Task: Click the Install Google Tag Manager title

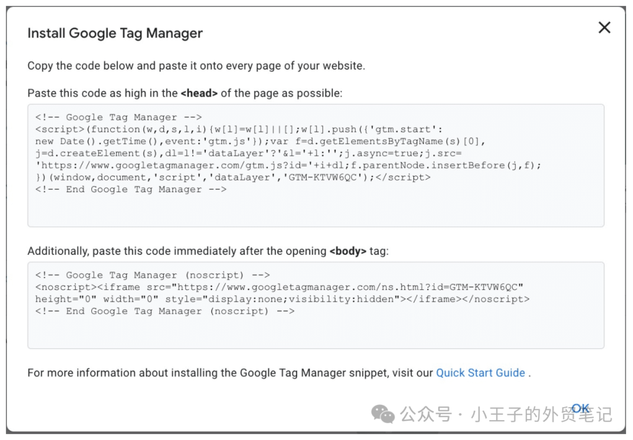Action: tap(115, 33)
